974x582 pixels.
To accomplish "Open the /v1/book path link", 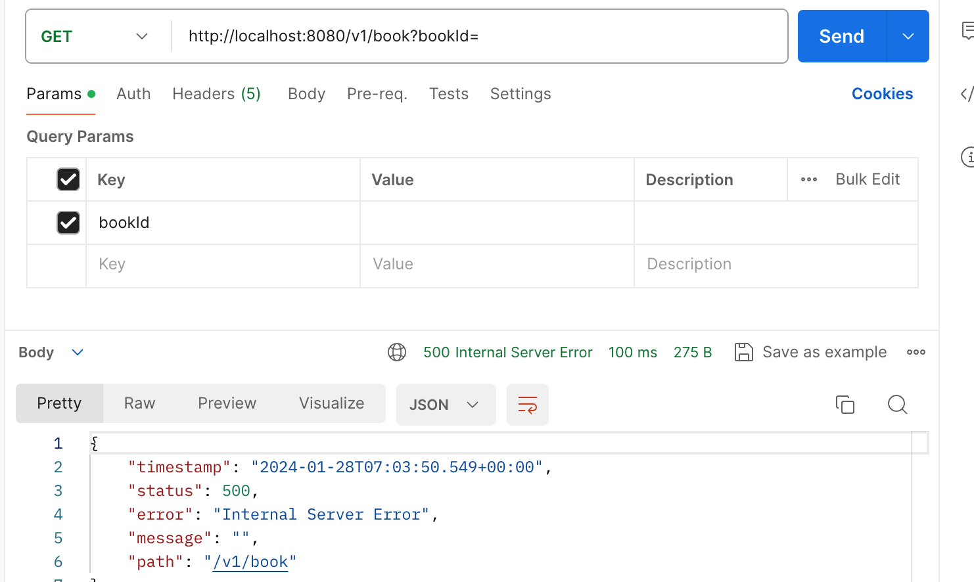I will tap(250, 562).
